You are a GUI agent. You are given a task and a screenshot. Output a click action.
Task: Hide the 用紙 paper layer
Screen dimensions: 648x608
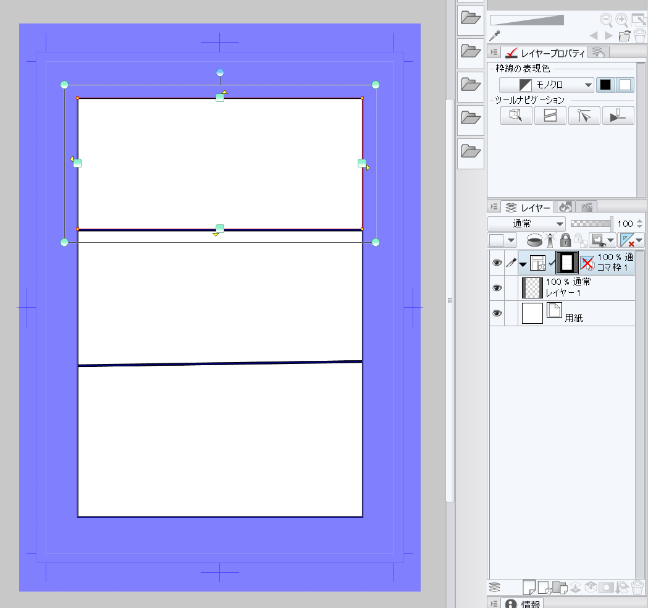coord(497,314)
